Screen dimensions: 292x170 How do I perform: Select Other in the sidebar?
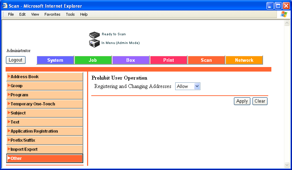(x=45, y=158)
